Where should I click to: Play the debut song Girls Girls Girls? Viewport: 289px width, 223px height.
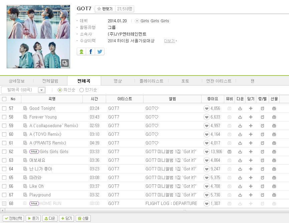click(x=137, y=21)
